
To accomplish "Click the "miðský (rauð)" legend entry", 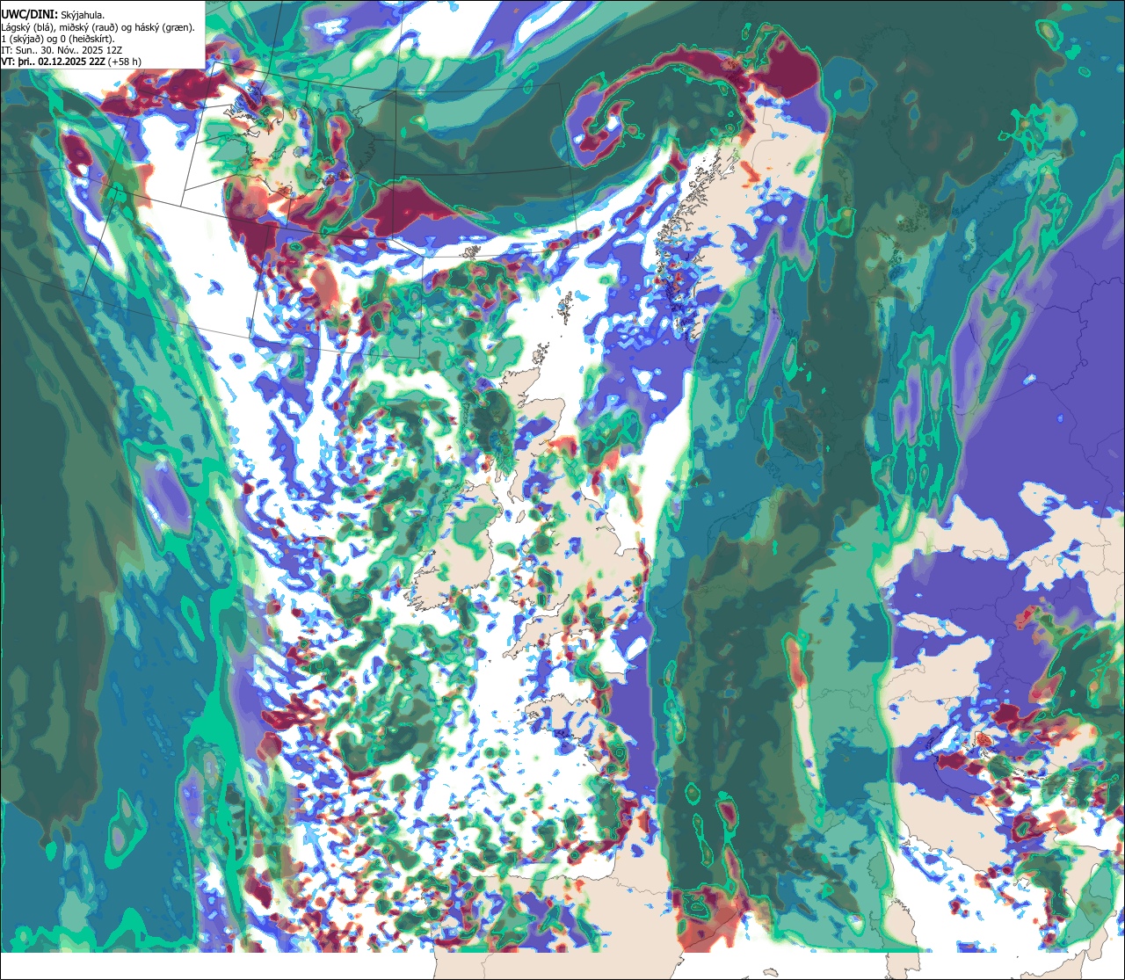I will pos(88,27).
